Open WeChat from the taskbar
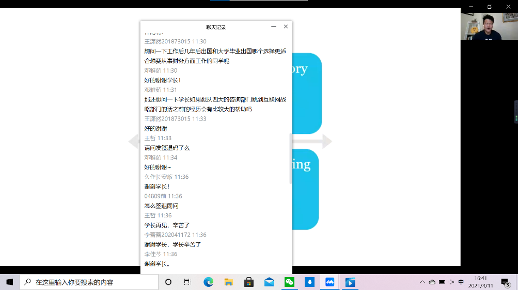The image size is (518, 290). 289,282
